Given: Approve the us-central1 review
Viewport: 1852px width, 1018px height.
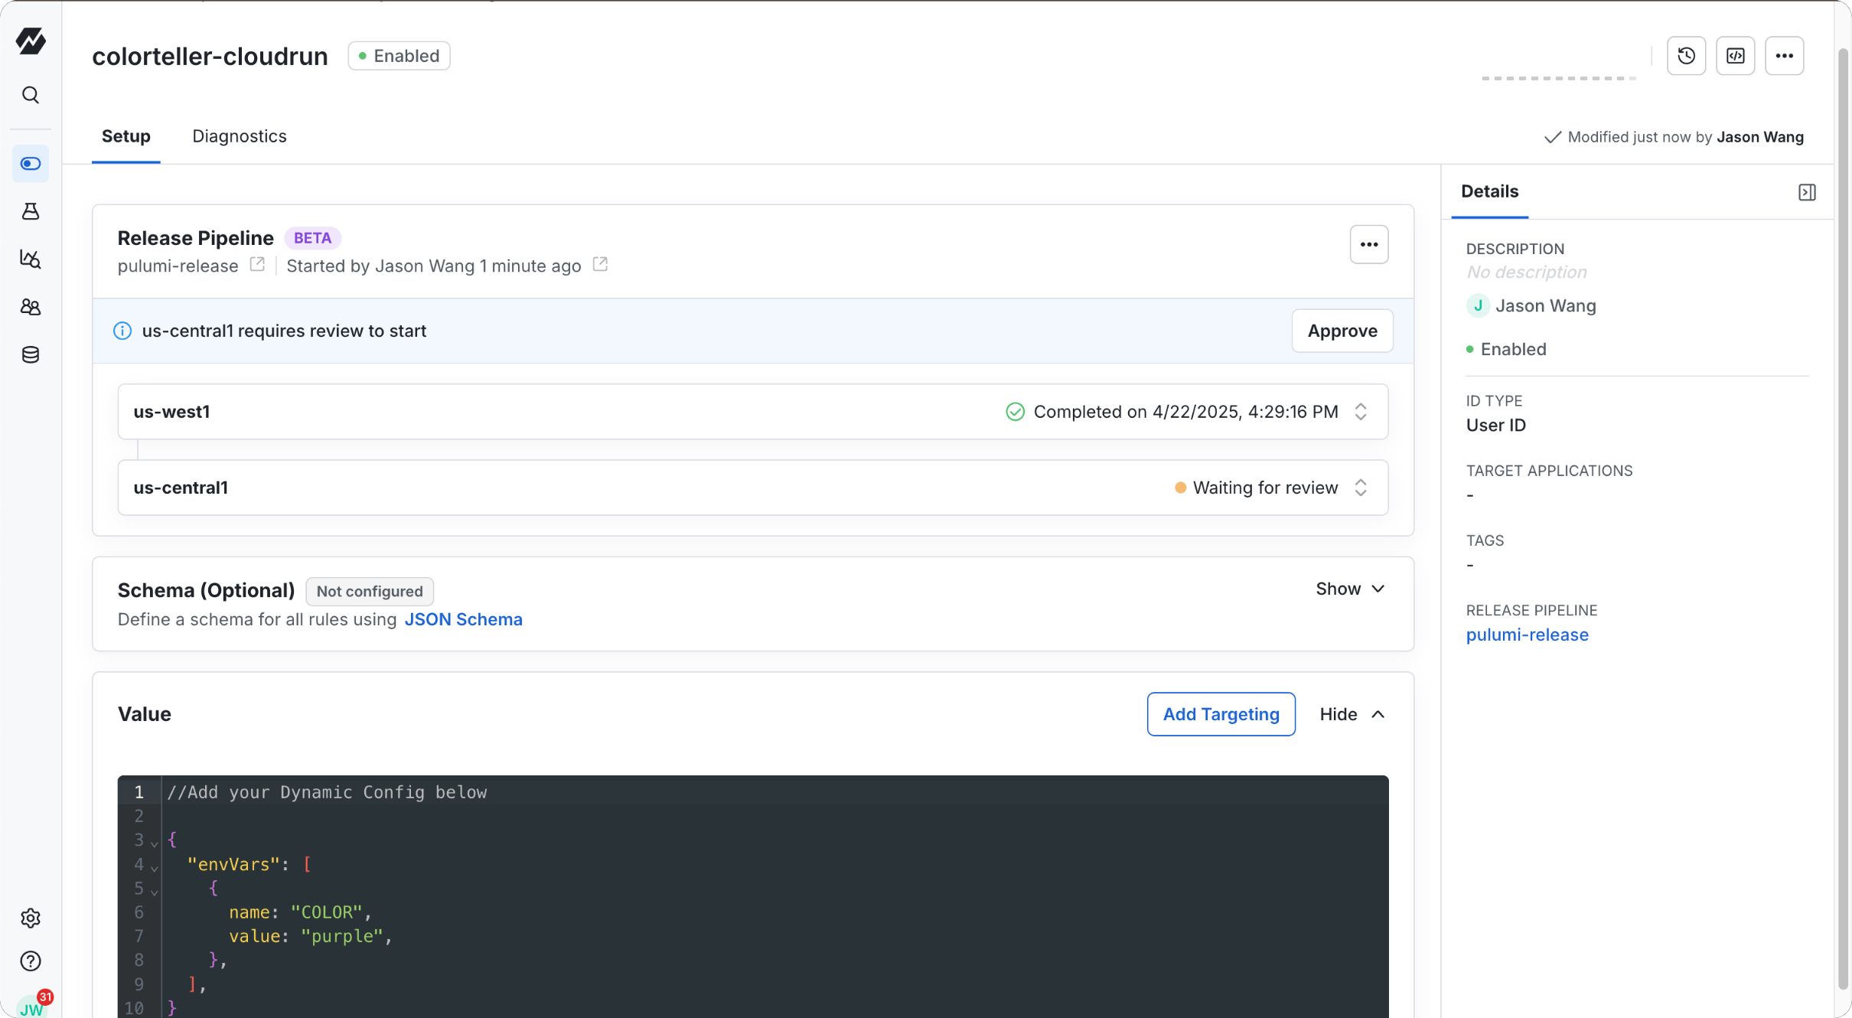Looking at the screenshot, I should pos(1342,331).
